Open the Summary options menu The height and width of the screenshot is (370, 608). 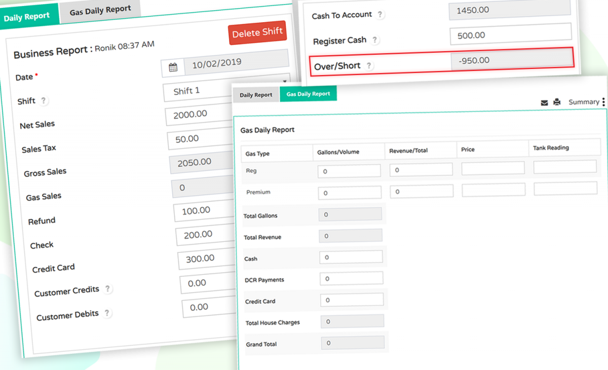click(584, 102)
